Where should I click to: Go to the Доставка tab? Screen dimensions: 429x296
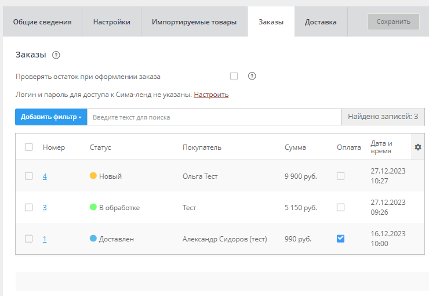pyautogui.click(x=321, y=22)
